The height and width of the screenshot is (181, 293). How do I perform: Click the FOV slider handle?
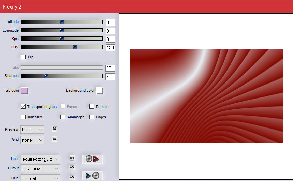75,47
